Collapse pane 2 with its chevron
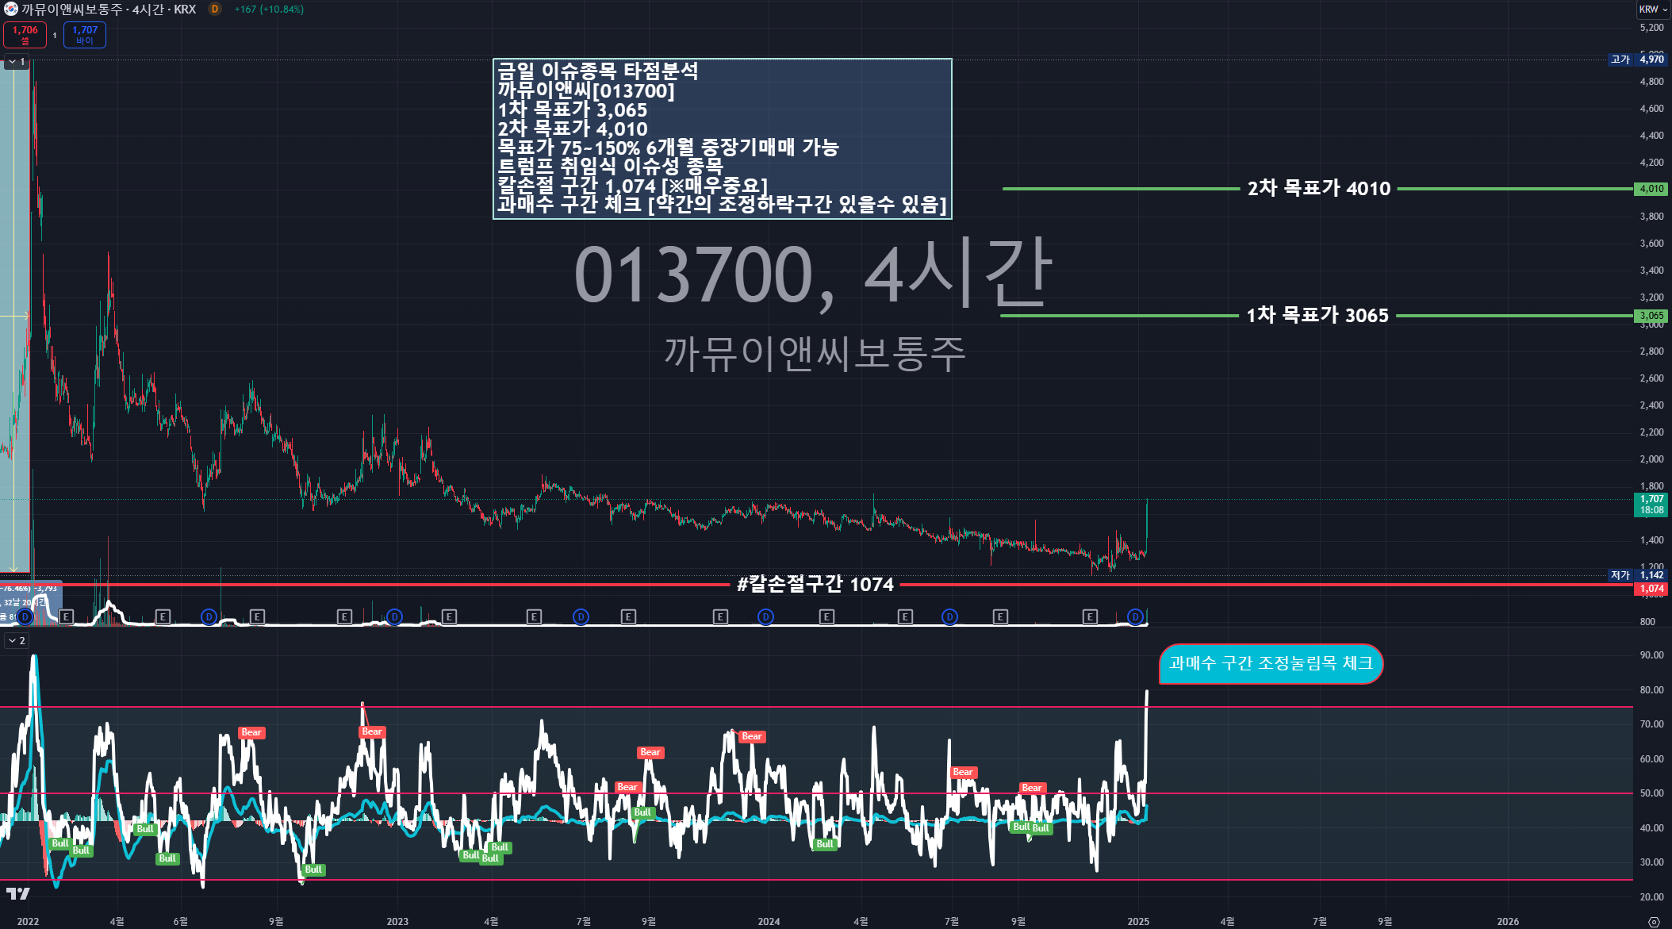Image resolution: width=1672 pixels, height=929 pixels. pos(13,640)
